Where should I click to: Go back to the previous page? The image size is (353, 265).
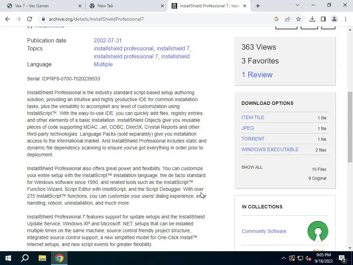coord(8,19)
